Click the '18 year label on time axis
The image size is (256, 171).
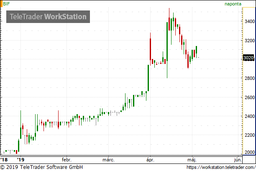(x=4, y=159)
